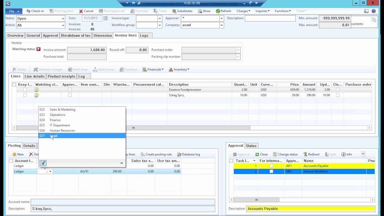The height and width of the screenshot is (216, 384).
Task: Click the Description field beside Approver
Action: click(270, 18)
